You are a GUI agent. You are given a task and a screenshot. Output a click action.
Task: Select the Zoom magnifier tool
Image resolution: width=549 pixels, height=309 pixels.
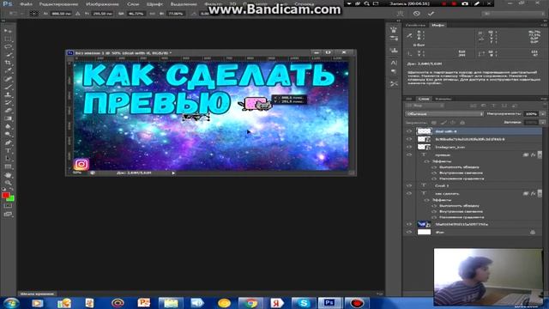(x=8, y=183)
